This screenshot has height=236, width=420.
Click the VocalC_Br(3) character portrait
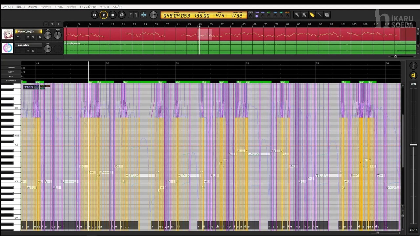(x=8, y=34)
